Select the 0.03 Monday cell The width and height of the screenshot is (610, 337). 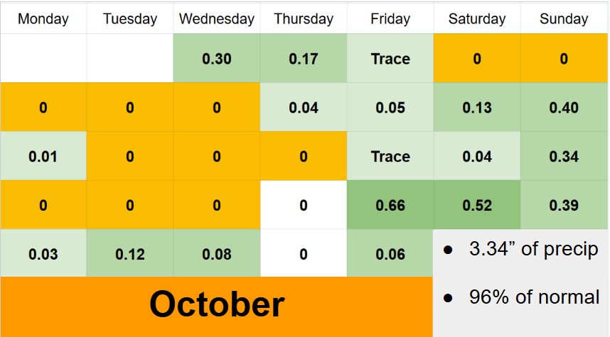[x=43, y=254]
